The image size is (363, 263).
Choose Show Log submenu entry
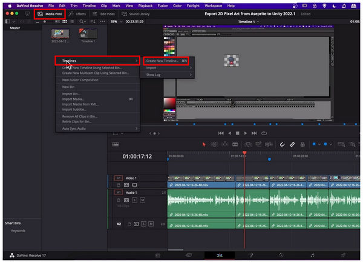click(168, 75)
